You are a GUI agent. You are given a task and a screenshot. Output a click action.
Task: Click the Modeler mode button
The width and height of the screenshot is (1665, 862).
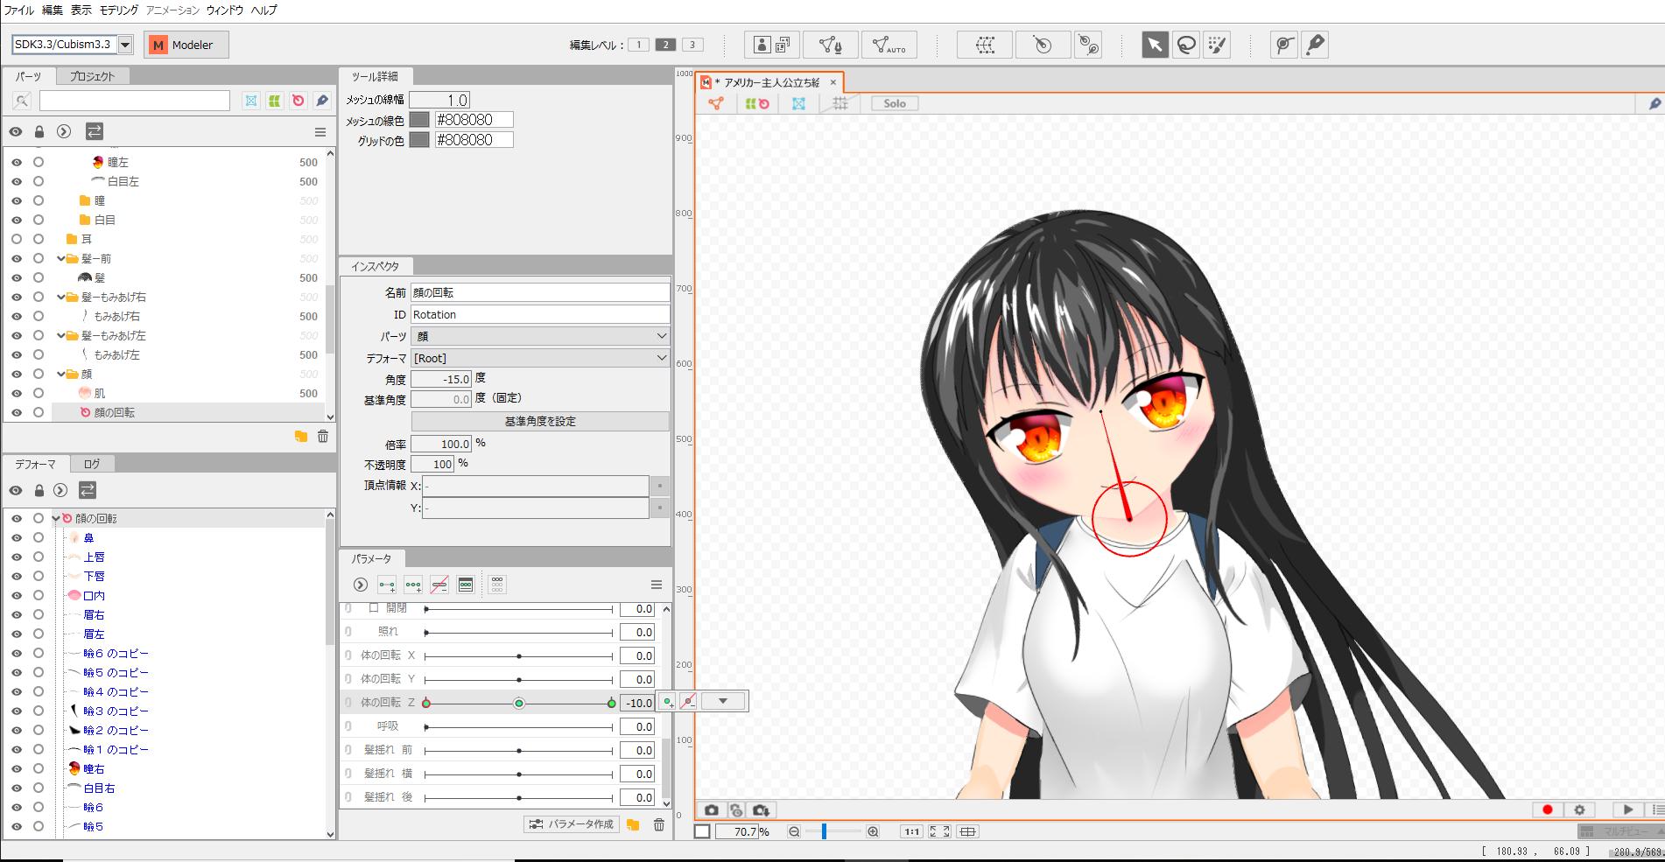click(x=186, y=45)
